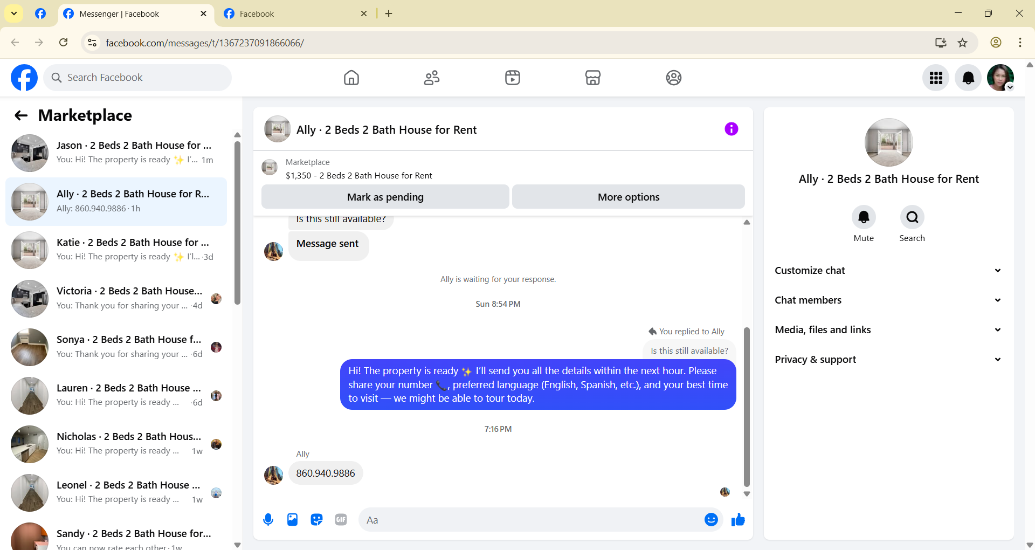Expand the Customize chat section
The width and height of the screenshot is (1035, 550).
click(888, 271)
